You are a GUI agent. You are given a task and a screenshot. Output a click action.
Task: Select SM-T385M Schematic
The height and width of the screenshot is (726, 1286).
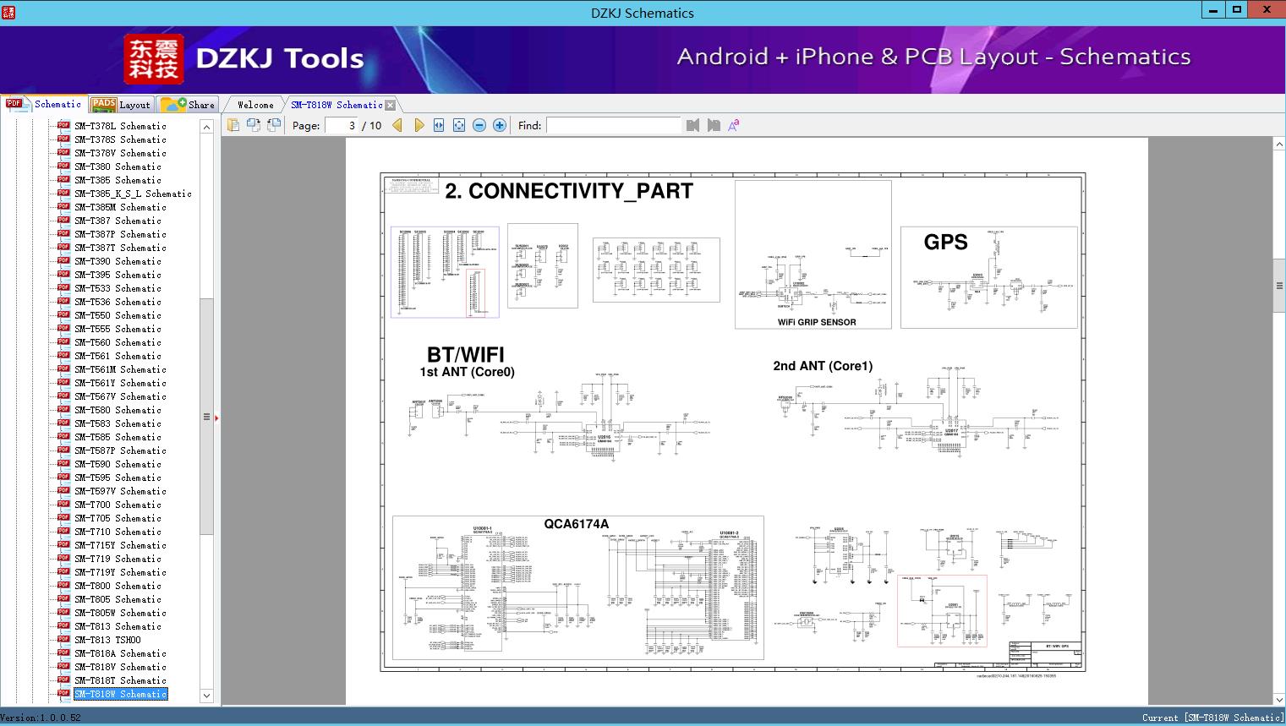pos(120,207)
